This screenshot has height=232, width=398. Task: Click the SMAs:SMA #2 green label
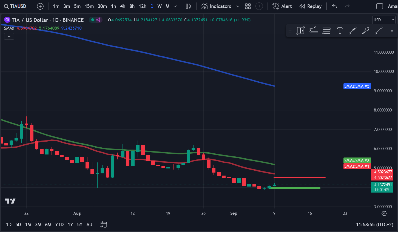(357, 161)
